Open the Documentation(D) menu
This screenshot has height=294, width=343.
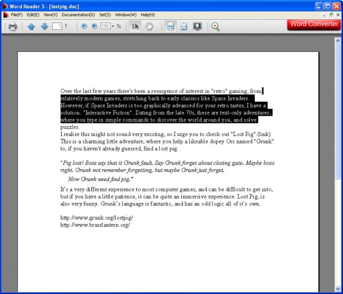[78, 15]
